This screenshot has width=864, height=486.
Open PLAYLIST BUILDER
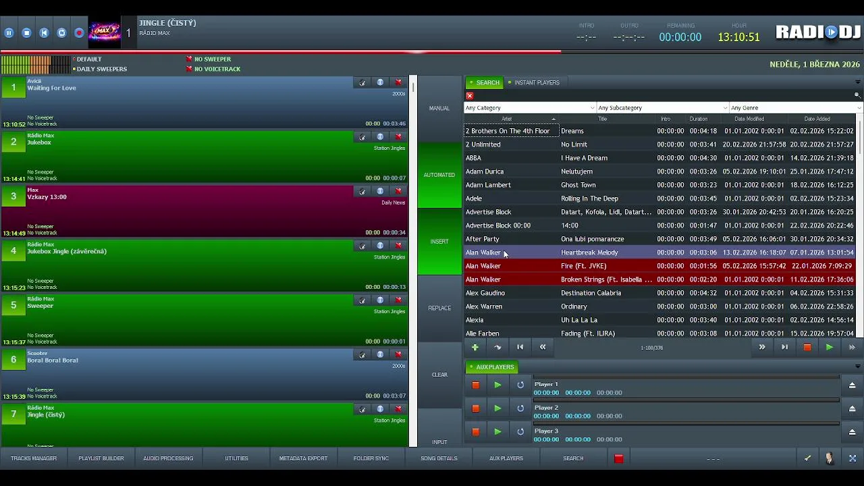pyautogui.click(x=101, y=458)
